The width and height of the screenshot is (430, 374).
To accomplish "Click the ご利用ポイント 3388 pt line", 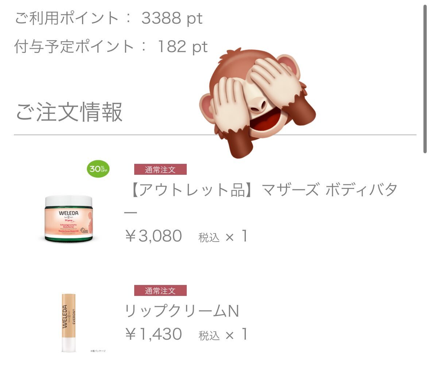I will click(x=109, y=18).
